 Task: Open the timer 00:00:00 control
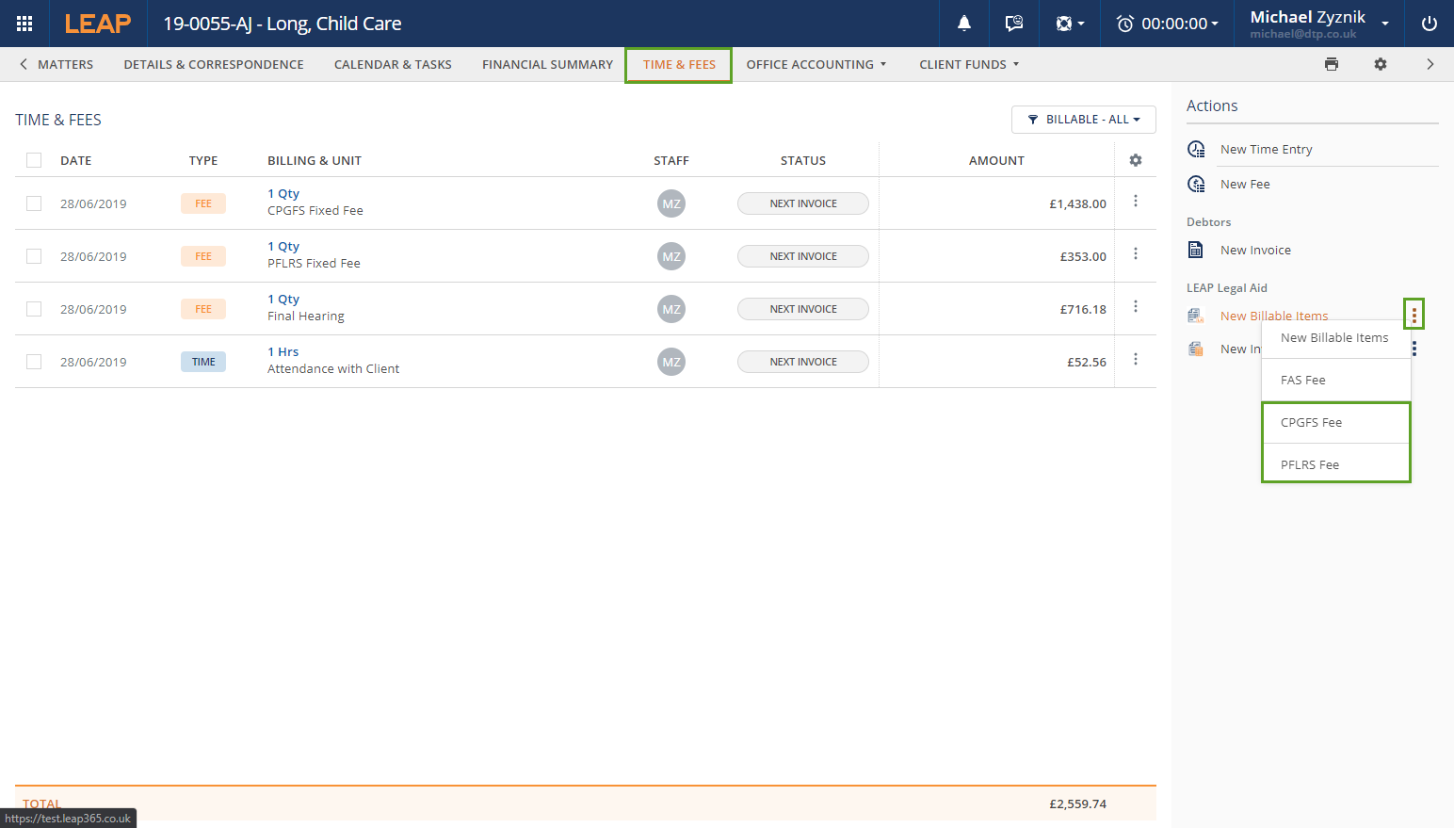click(x=1168, y=24)
